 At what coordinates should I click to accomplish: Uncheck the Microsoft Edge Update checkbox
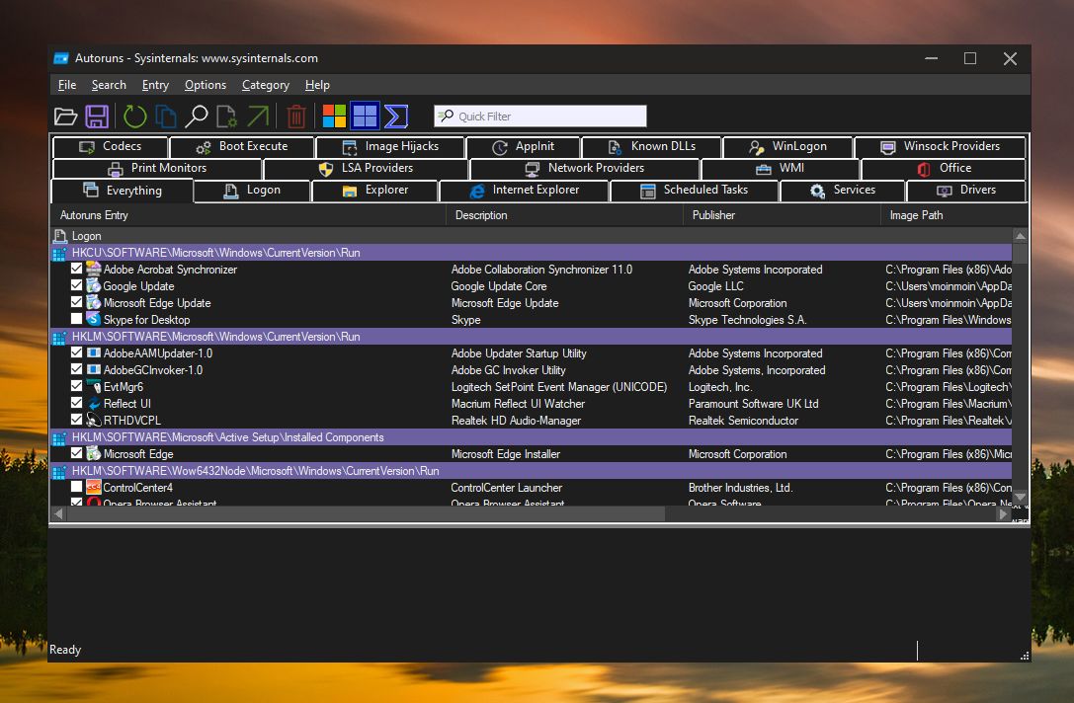[x=77, y=302]
